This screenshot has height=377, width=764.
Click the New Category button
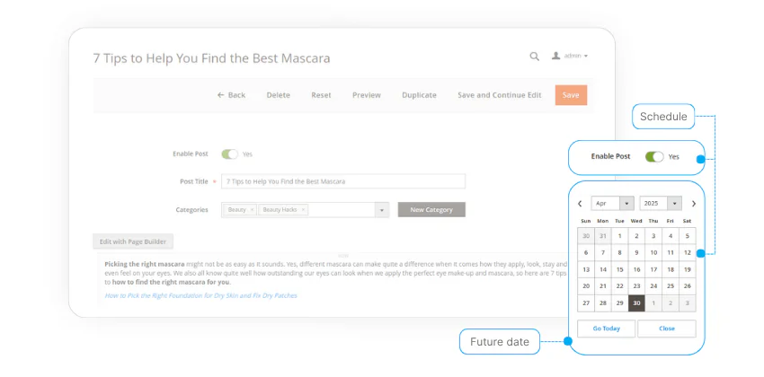coord(431,210)
